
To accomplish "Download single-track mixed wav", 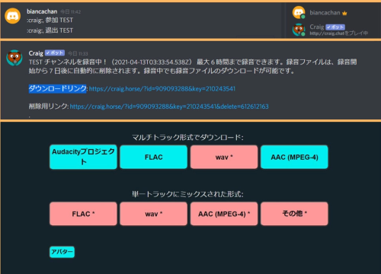I will [x=154, y=214].
